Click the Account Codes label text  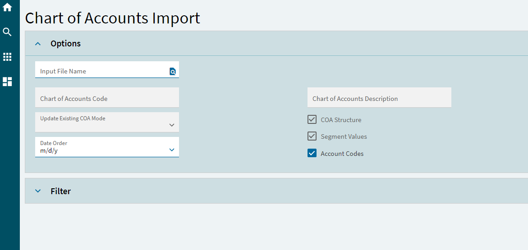342,154
